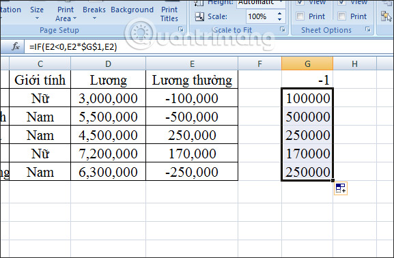The image size is (394, 258).
Task: Select the 'Nữ' cell beside 7,200,000
Action: coord(40,154)
